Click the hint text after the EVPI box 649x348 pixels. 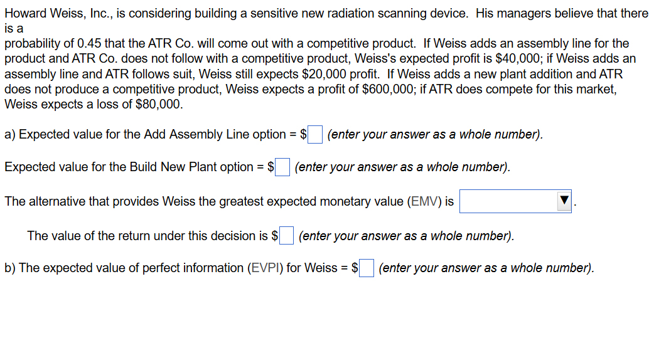point(486,268)
